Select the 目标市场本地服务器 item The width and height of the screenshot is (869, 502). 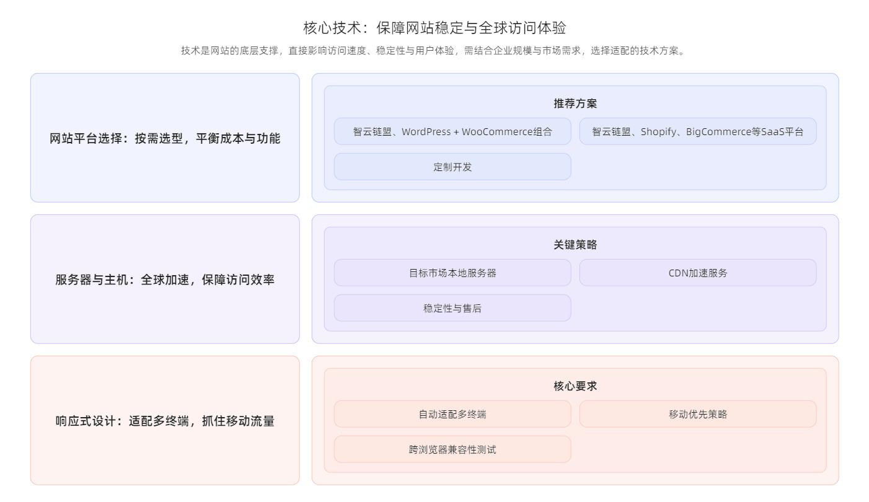[x=452, y=273]
